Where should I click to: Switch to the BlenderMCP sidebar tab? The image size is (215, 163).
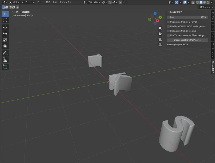point(213,67)
